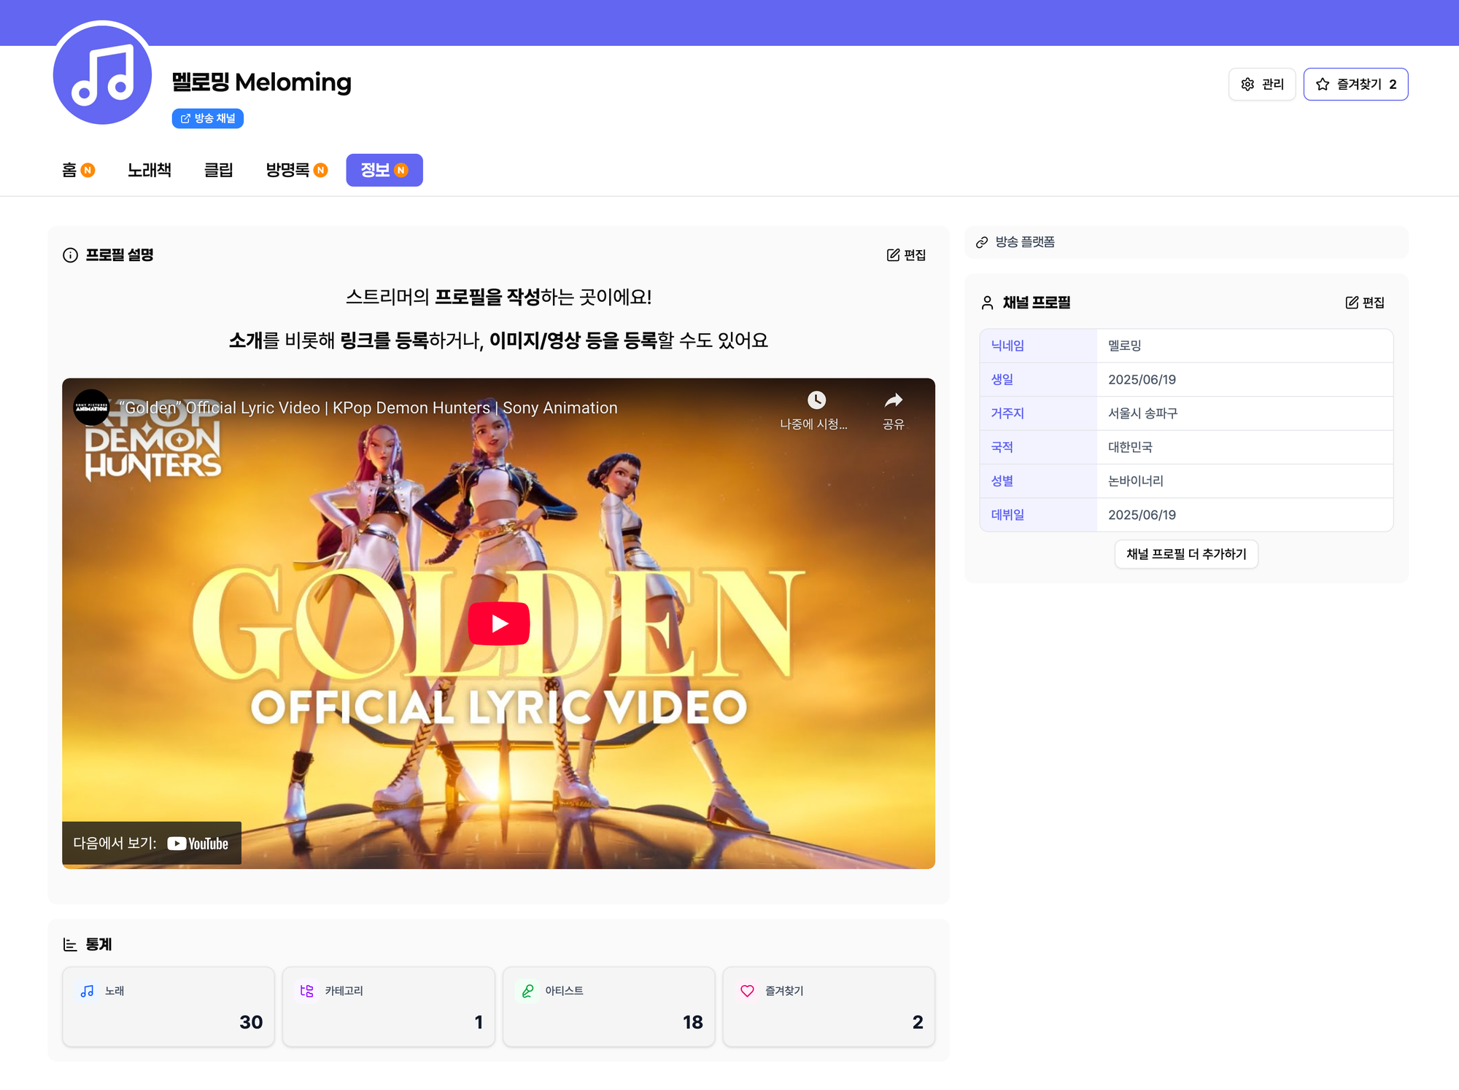Click the Watch Later clock icon
Viewport: 1459px width, 1090px height.
coord(816,400)
